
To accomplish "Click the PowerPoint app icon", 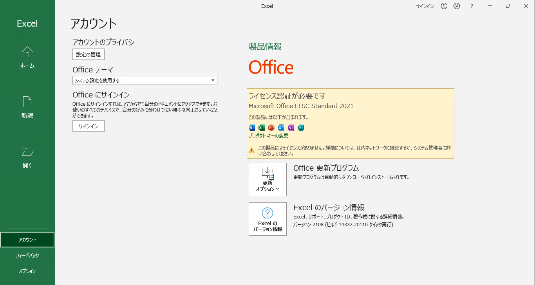I will point(271,128).
